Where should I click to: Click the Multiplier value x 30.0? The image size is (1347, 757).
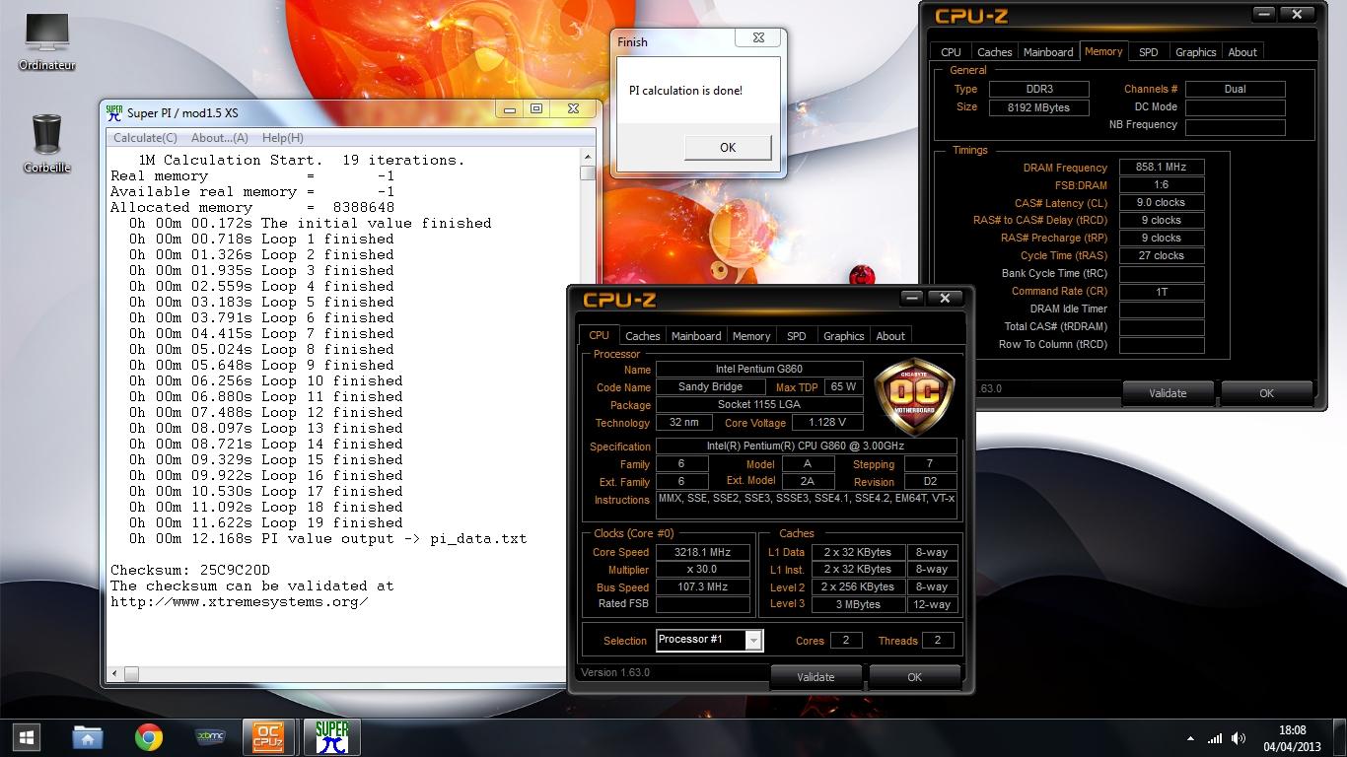pyautogui.click(x=702, y=570)
